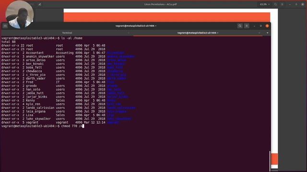Screen dimensions: 307x172
Task: Select the darth_vader directory row
Action: (64, 78)
